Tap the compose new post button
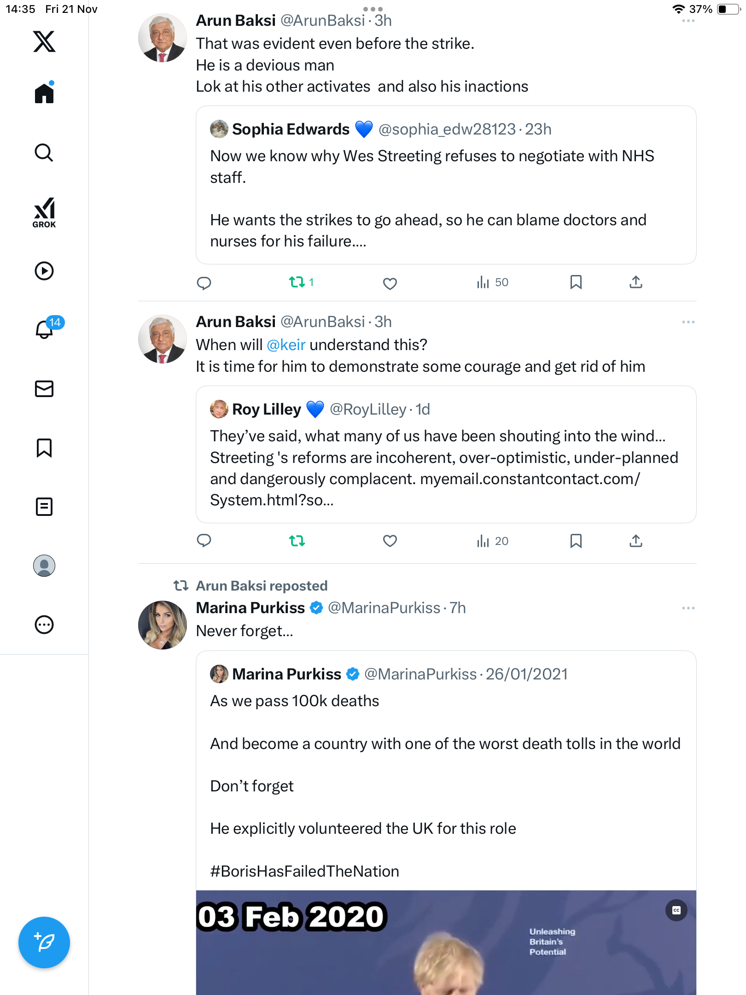 (x=44, y=942)
